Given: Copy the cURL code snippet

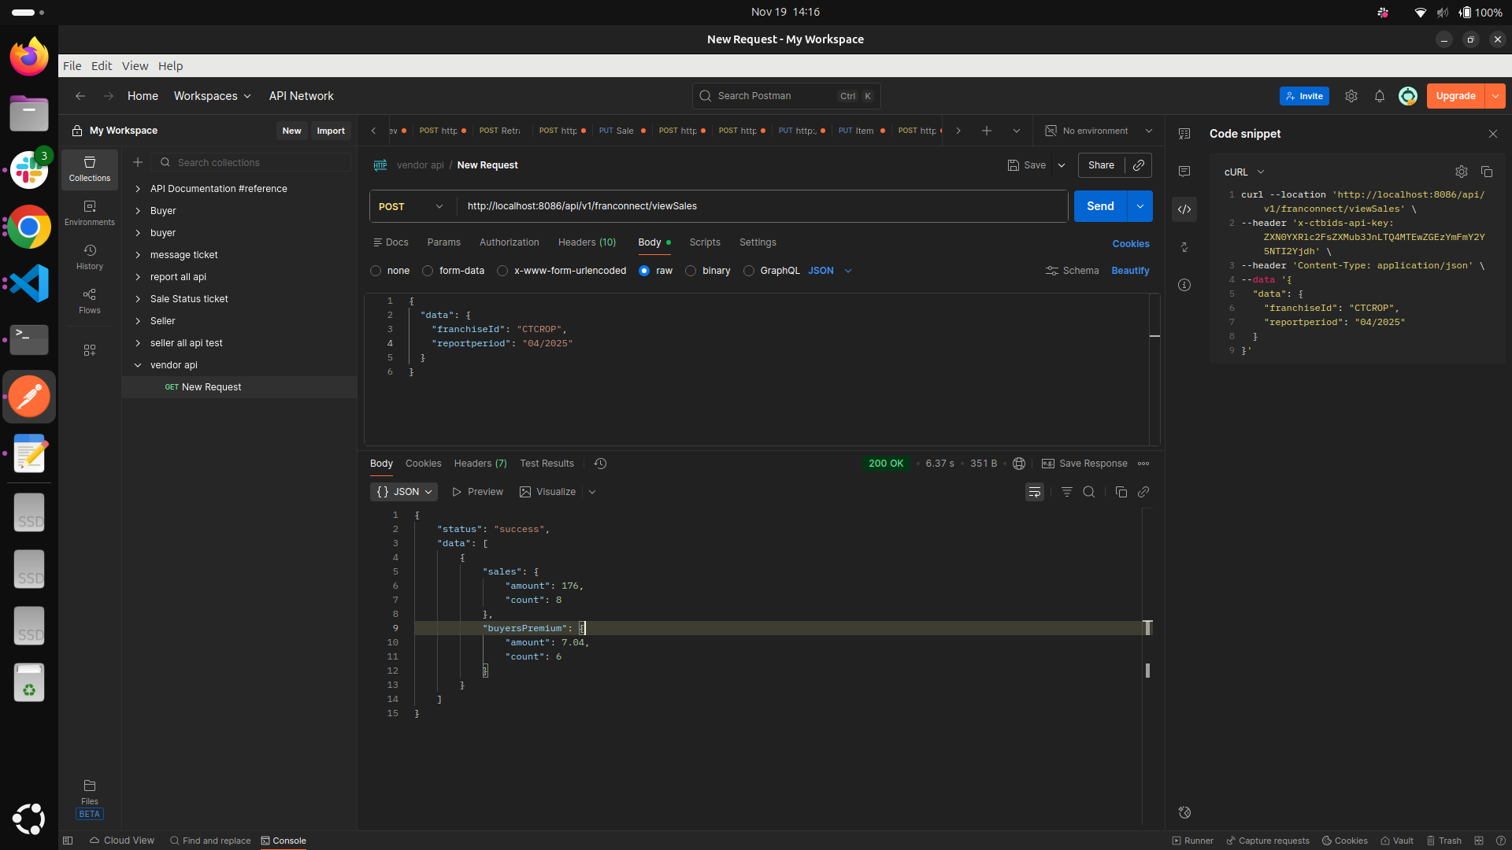Looking at the screenshot, I should pos(1487,172).
